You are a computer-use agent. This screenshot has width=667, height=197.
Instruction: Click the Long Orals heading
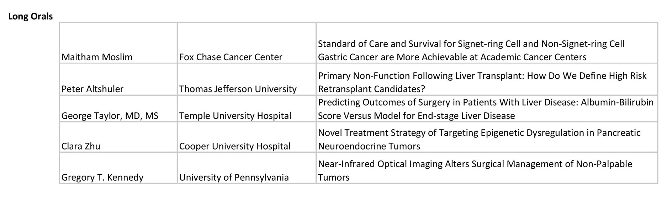pyautogui.click(x=31, y=16)
